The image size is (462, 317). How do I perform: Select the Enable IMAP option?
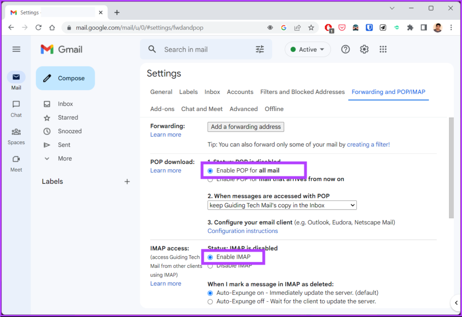(210, 257)
